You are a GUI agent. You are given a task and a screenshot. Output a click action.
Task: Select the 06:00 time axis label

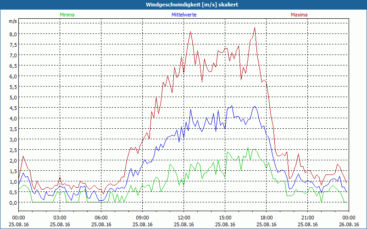point(101,218)
